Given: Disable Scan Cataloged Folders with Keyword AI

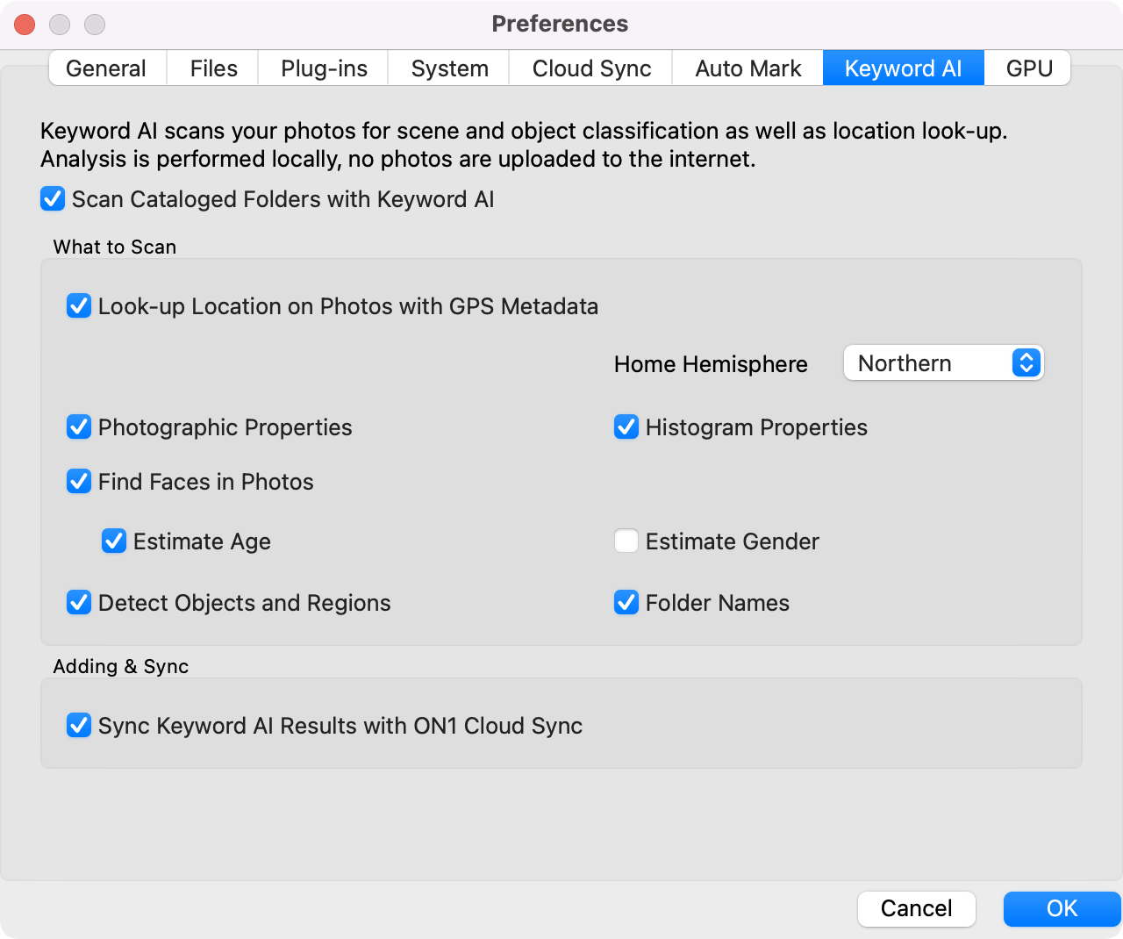Looking at the screenshot, I should 53,199.
